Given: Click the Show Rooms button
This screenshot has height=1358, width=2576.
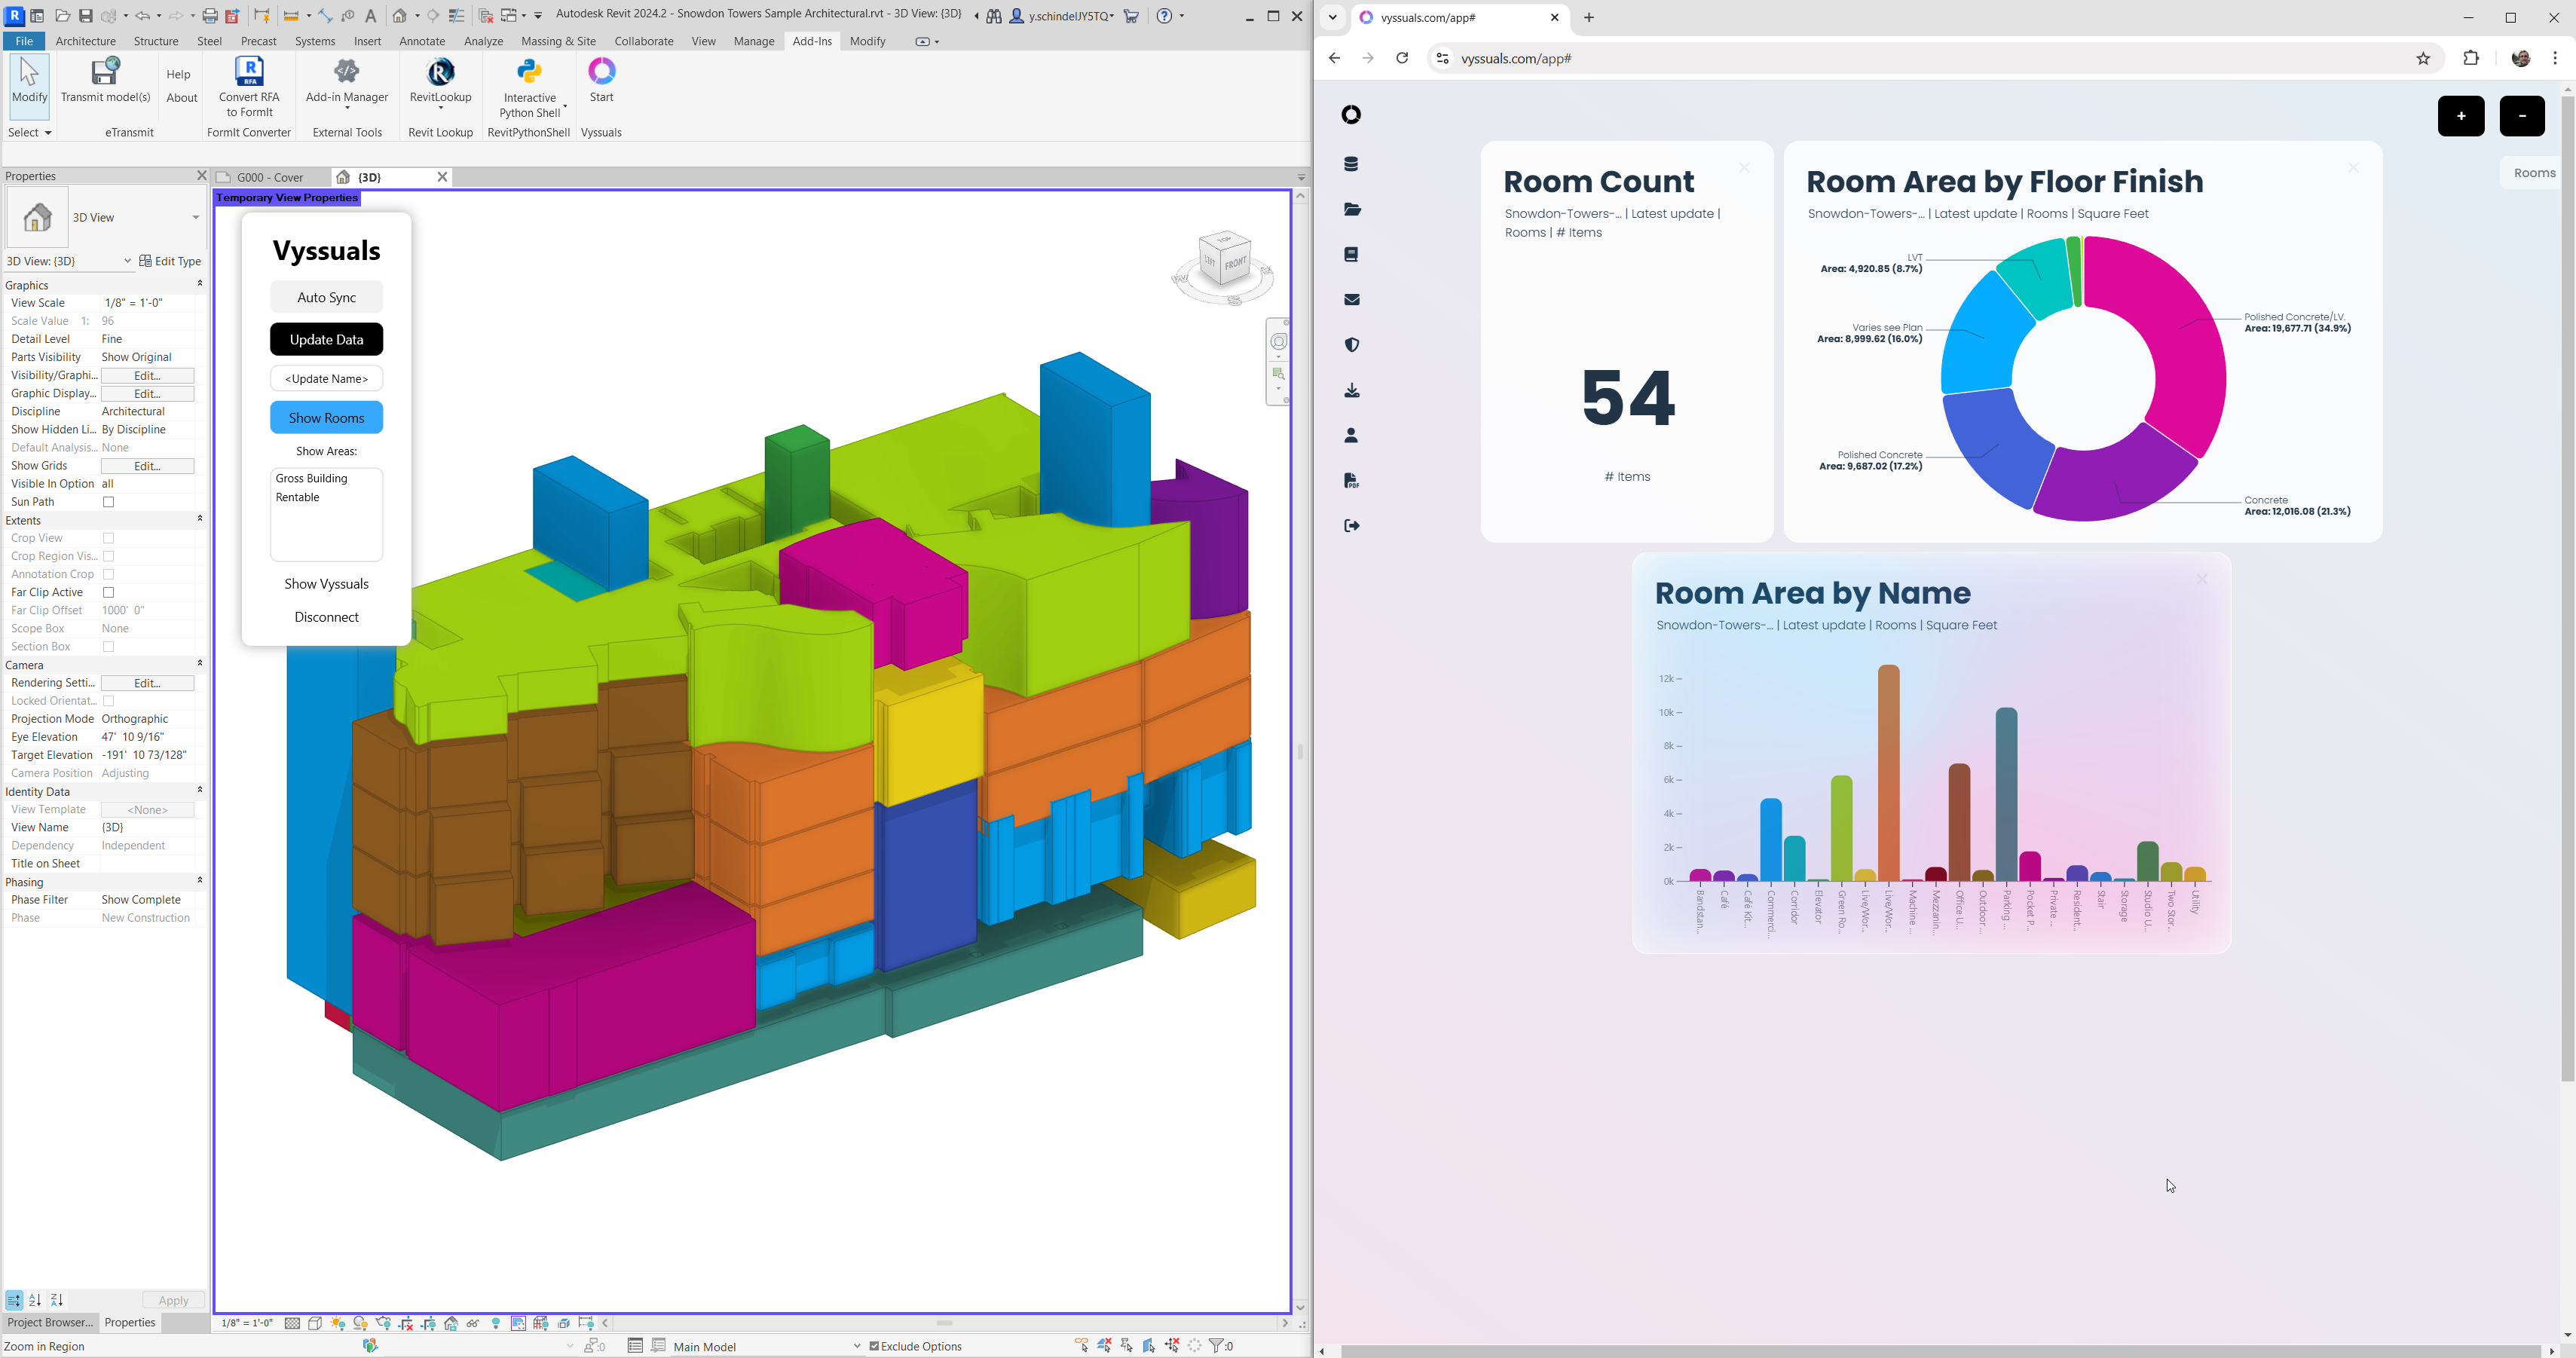Looking at the screenshot, I should (x=326, y=418).
